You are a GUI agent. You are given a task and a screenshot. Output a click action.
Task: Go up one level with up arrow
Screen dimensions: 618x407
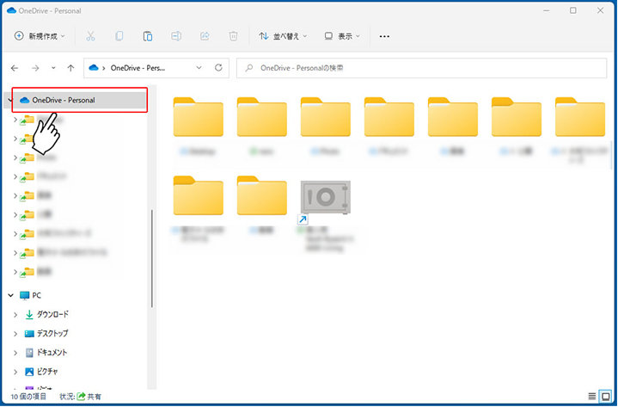71,68
